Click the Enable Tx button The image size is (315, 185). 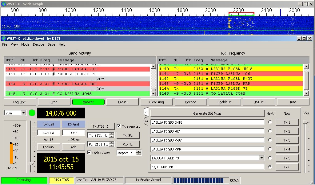pos(225,102)
